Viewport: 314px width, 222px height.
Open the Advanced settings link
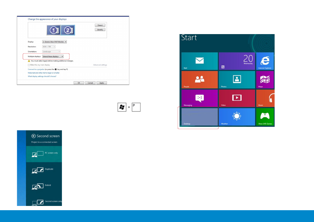[x=100, y=65]
